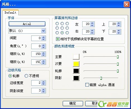Increase the 角度 angle value

43,45
